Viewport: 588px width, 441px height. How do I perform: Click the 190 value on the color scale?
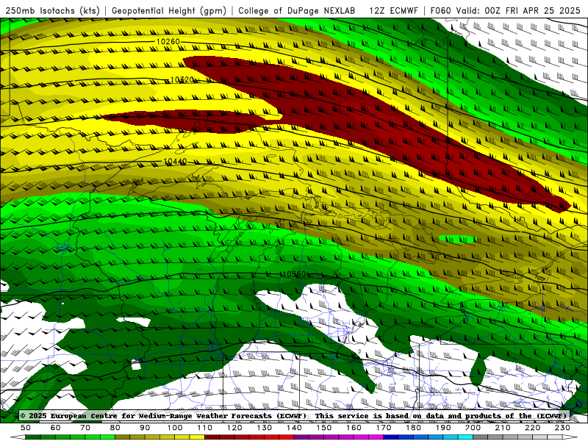(444, 428)
